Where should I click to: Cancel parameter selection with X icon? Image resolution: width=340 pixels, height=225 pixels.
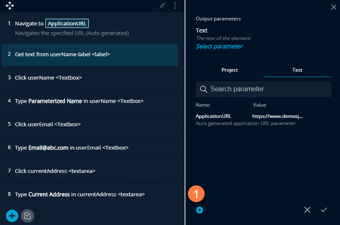(307, 210)
